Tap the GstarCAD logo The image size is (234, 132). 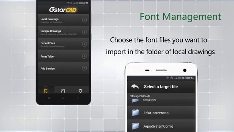point(63,10)
